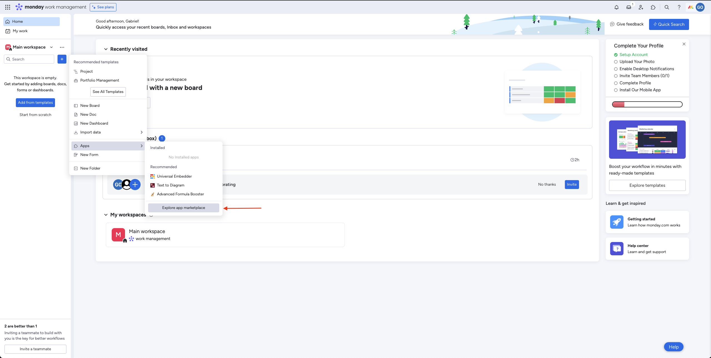Click the sidebar Search input field
This screenshot has width=711, height=358.
point(29,59)
